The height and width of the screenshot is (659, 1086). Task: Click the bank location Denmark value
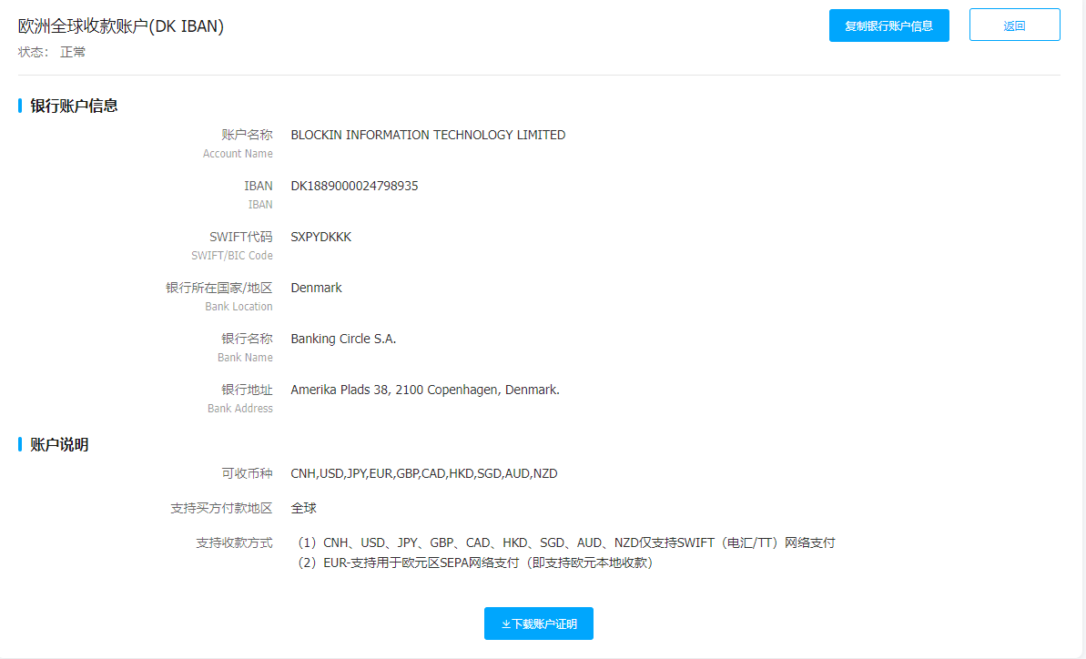[316, 288]
